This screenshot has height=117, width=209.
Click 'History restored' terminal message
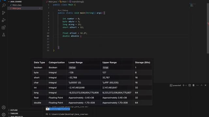59,109
